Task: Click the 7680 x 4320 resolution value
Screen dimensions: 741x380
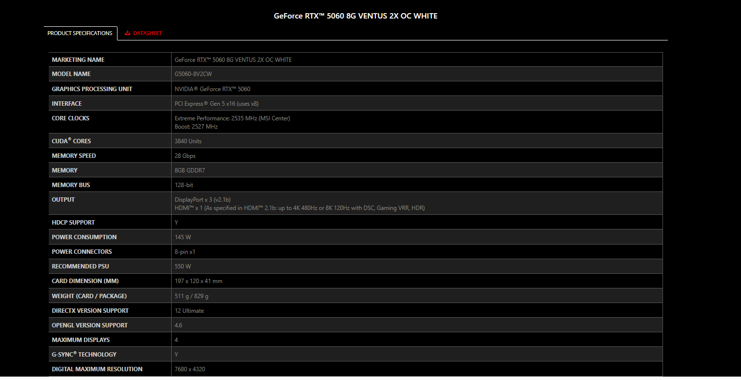Action: pos(190,369)
